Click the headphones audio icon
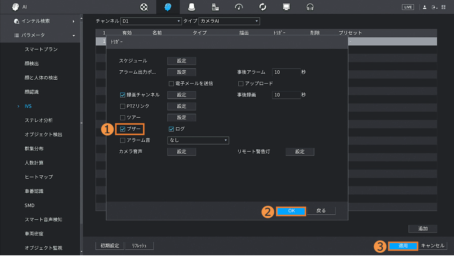Screen dimensions: 454x265 point(310,7)
